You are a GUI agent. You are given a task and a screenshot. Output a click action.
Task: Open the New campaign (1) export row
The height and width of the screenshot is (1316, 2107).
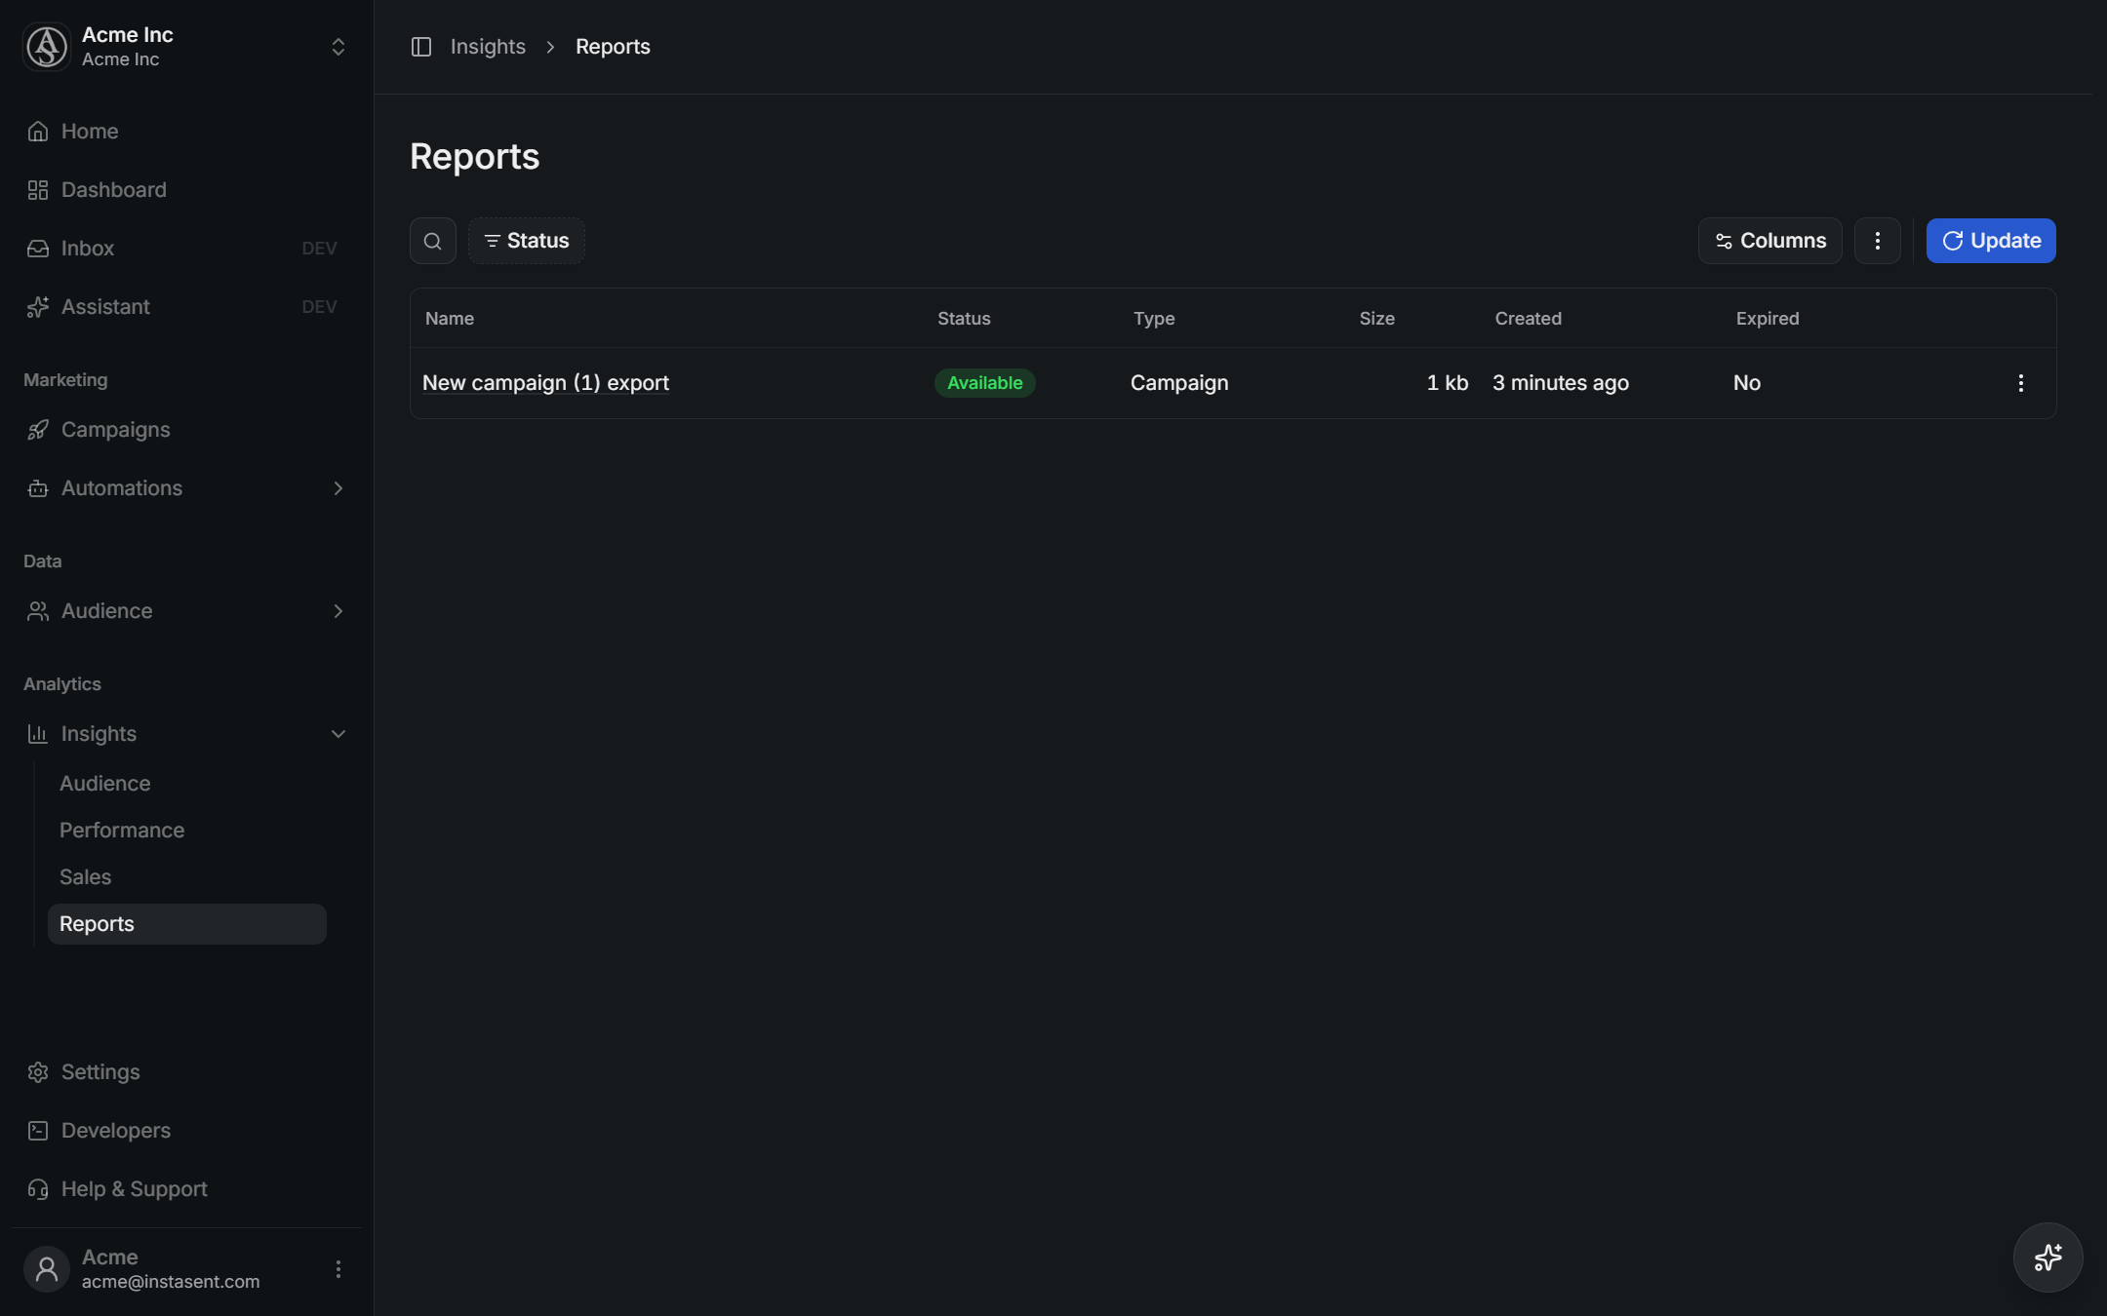1233,383
